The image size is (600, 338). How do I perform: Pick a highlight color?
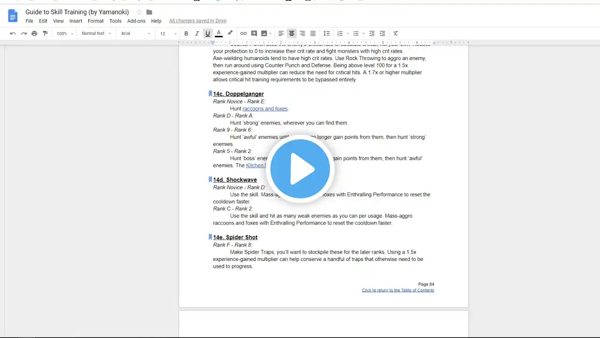click(230, 33)
